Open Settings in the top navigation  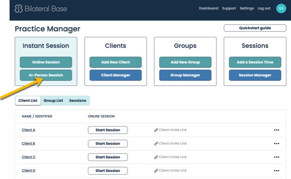point(247,8)
